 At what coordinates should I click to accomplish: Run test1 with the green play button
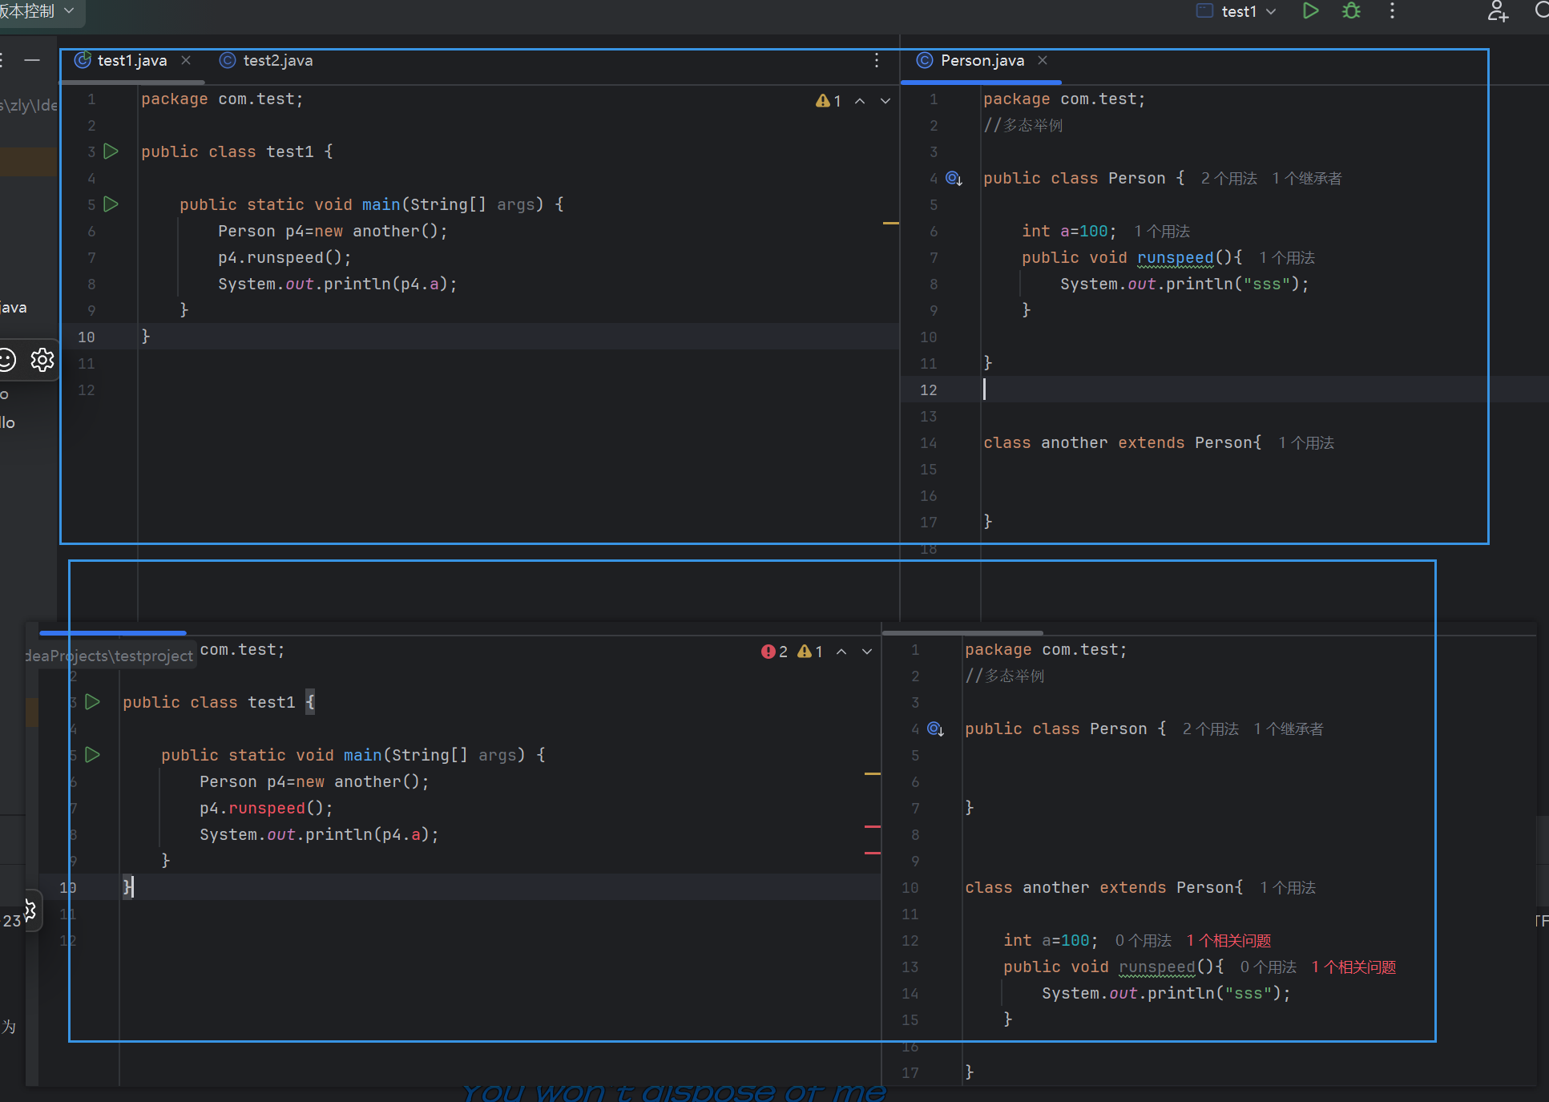(1311, 11)
